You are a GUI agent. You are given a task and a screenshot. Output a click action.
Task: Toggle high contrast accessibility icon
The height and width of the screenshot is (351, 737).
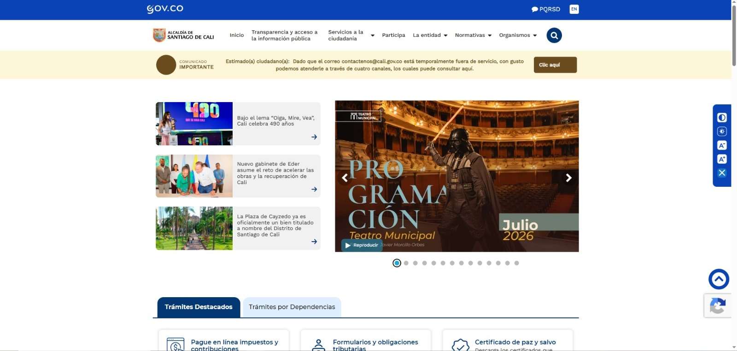pos(722,118)
